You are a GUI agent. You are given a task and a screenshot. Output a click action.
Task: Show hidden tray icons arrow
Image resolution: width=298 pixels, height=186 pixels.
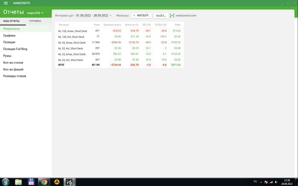pyautogui.click(x=261, y=182)
